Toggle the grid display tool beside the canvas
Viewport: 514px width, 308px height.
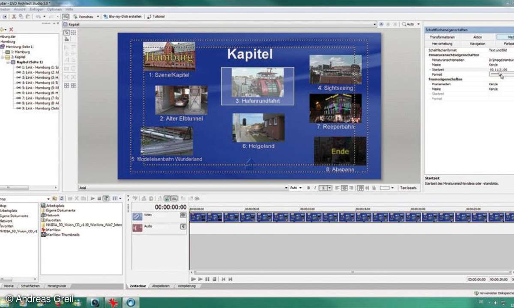73,33
